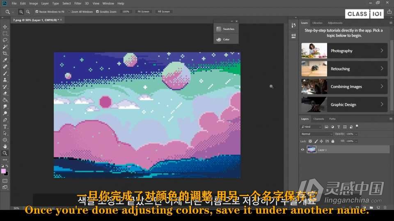Click the Share icon at top right
The image size is (394, 221).
389,11
